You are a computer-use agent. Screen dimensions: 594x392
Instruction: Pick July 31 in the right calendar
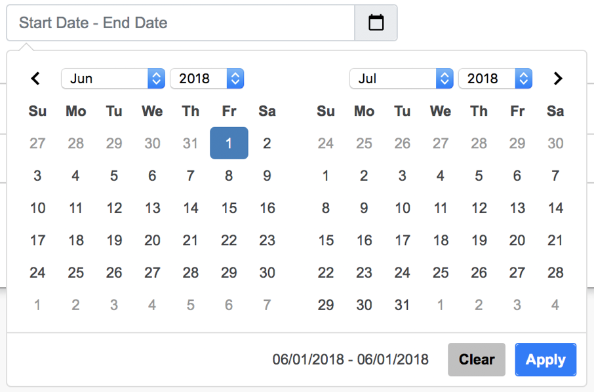pyautogui.click(x=403, y=305)
